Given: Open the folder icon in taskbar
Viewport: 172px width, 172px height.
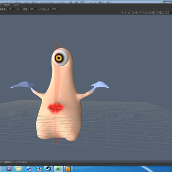Looking at the screenshot, I should [19, 169].
